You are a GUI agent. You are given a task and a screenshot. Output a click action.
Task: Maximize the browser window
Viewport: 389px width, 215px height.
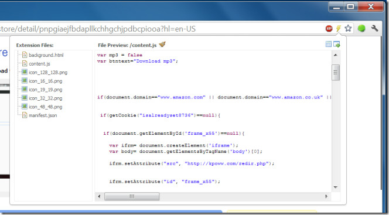click(350, 6)
